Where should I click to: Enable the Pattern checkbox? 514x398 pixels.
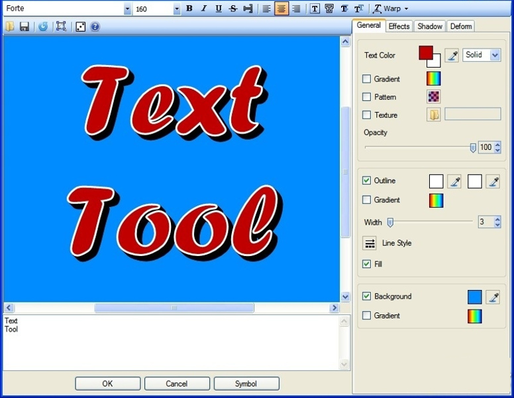click(x=366, y=97)
